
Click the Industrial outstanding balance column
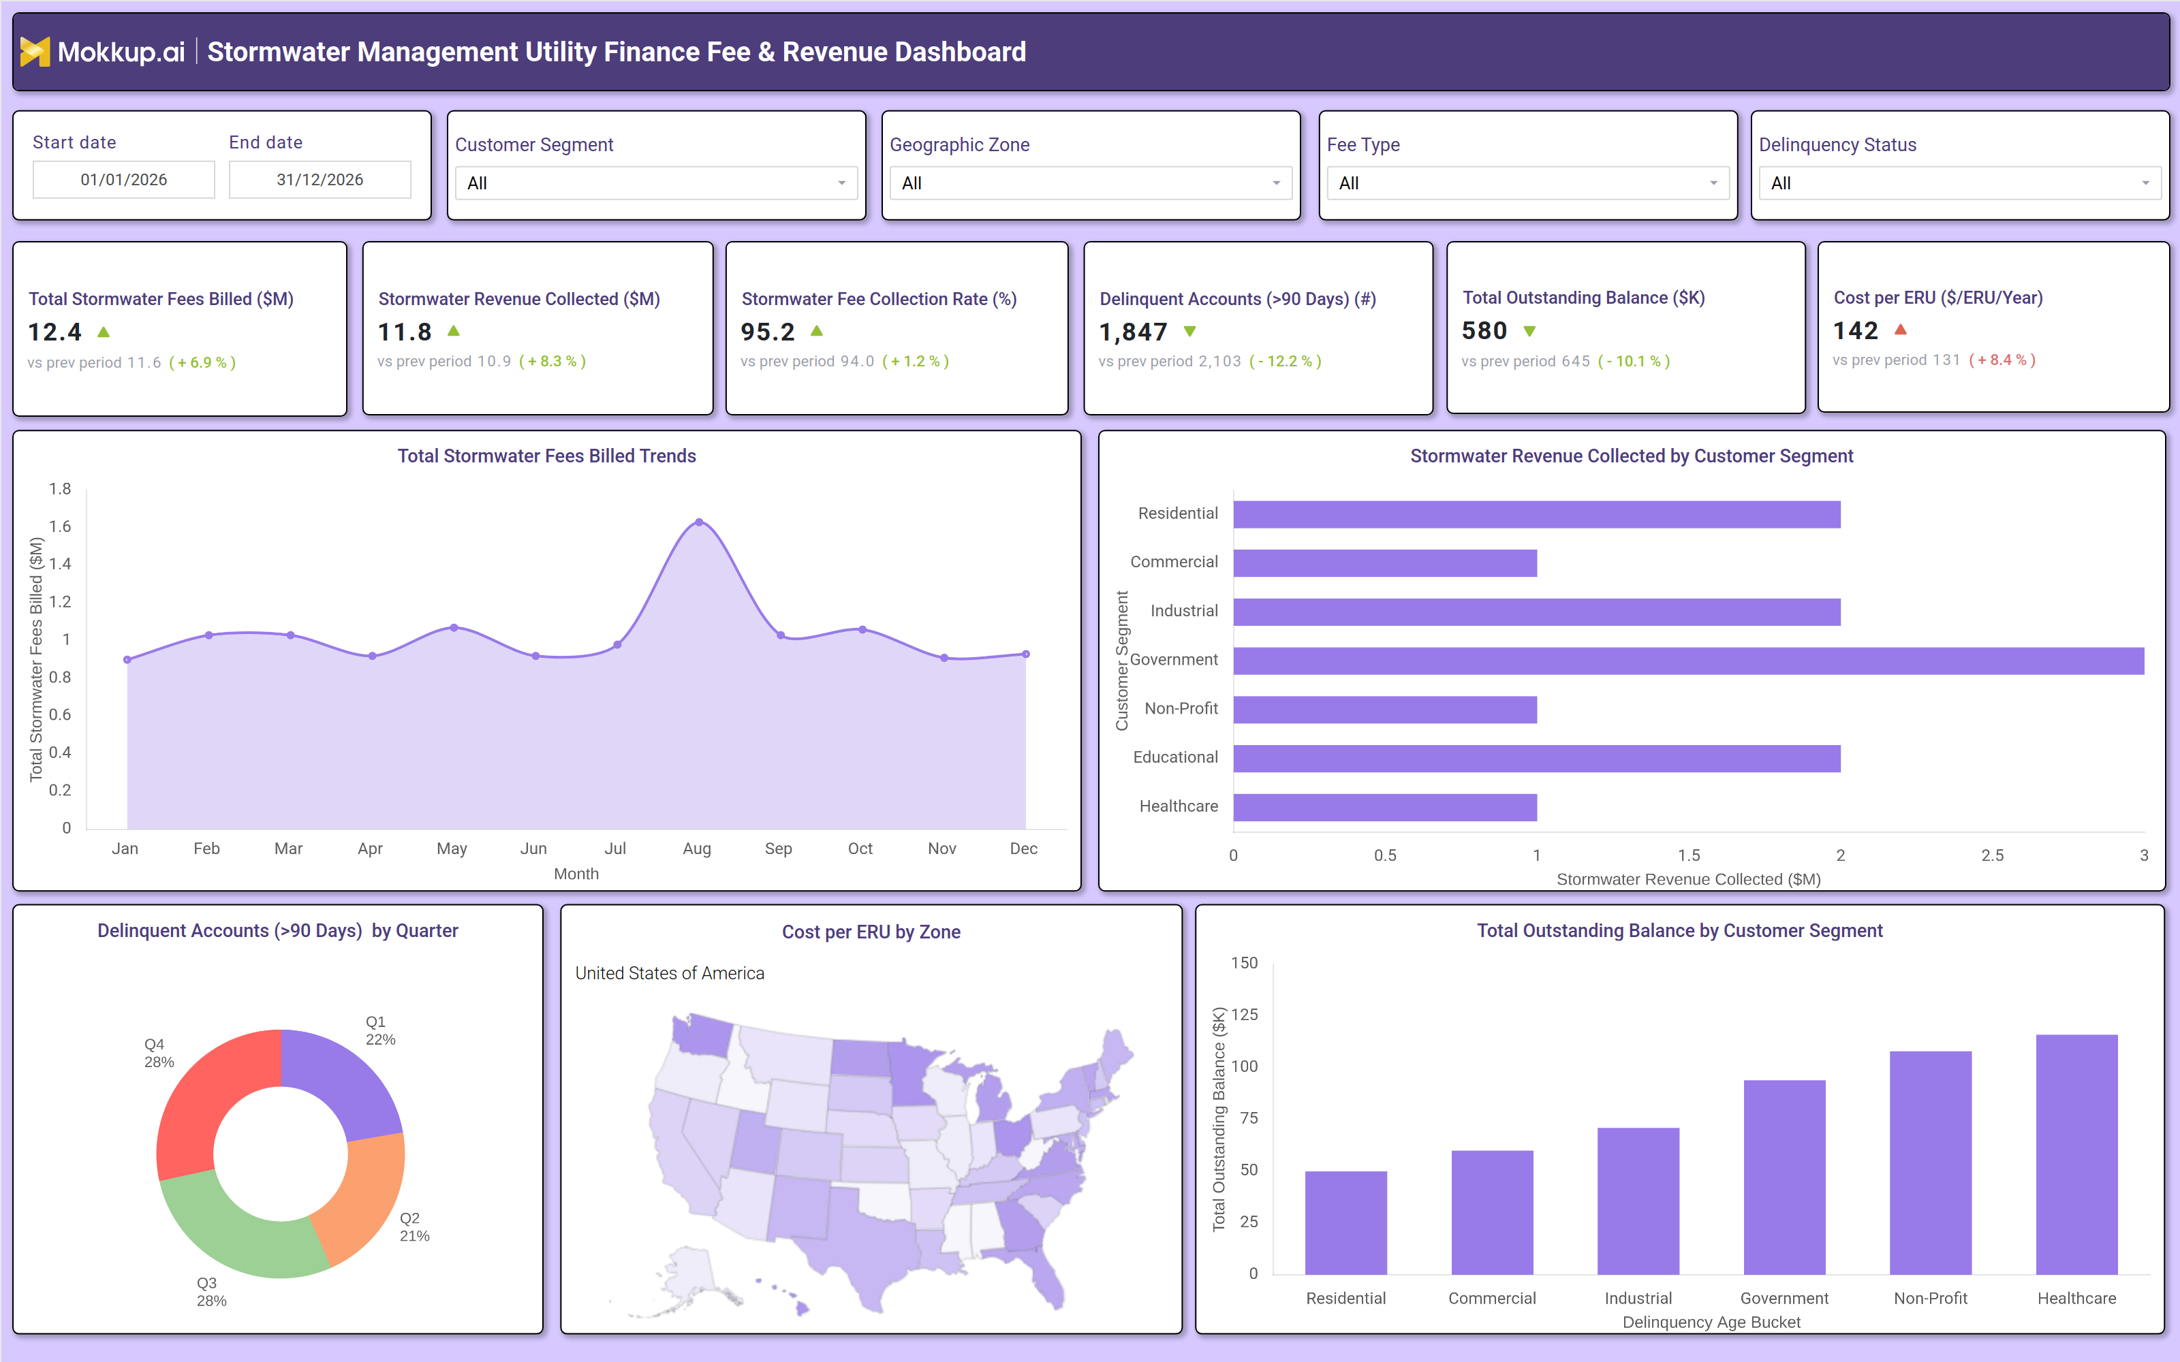[x=1638, y=1201]
